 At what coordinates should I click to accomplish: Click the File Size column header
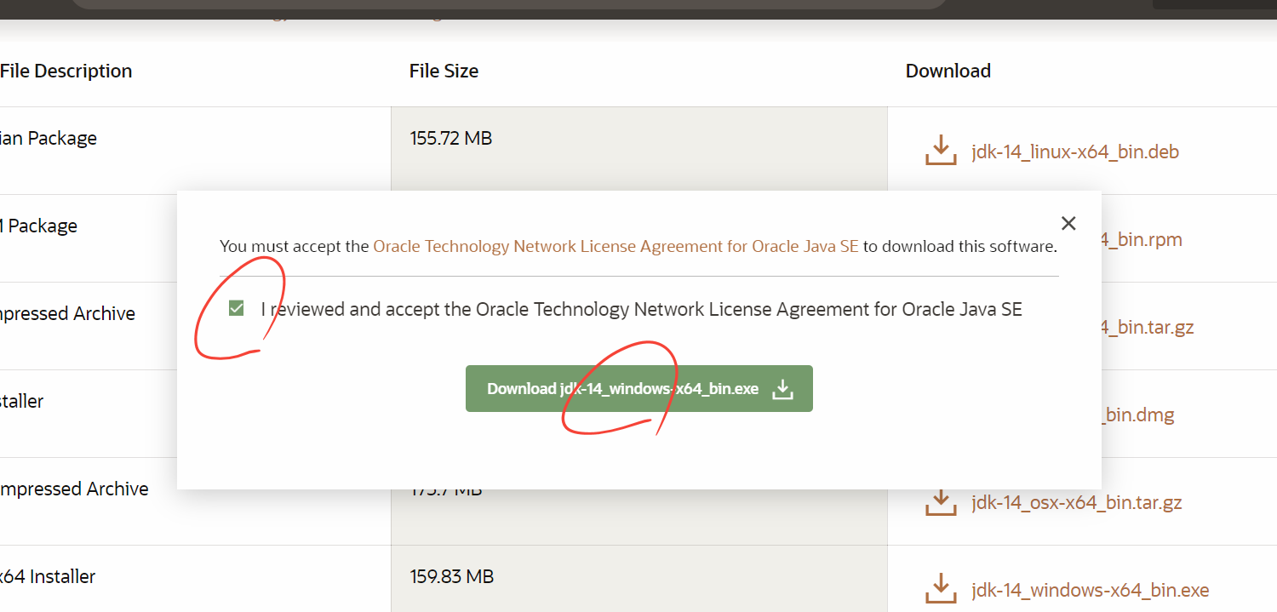[444, 71]
